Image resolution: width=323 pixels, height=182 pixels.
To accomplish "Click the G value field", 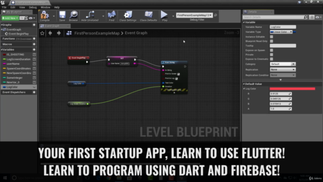I will (281, 99).
